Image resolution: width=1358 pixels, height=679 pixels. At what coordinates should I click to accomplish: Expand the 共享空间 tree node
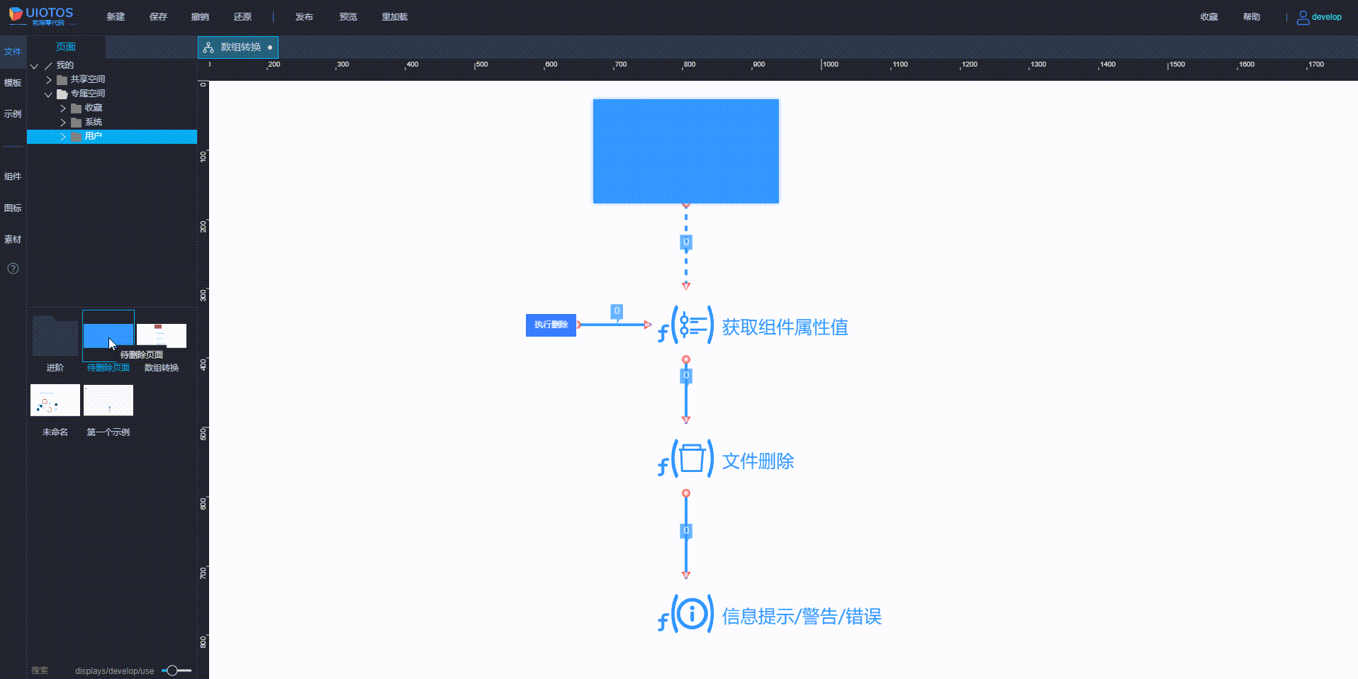coord(48,79)
